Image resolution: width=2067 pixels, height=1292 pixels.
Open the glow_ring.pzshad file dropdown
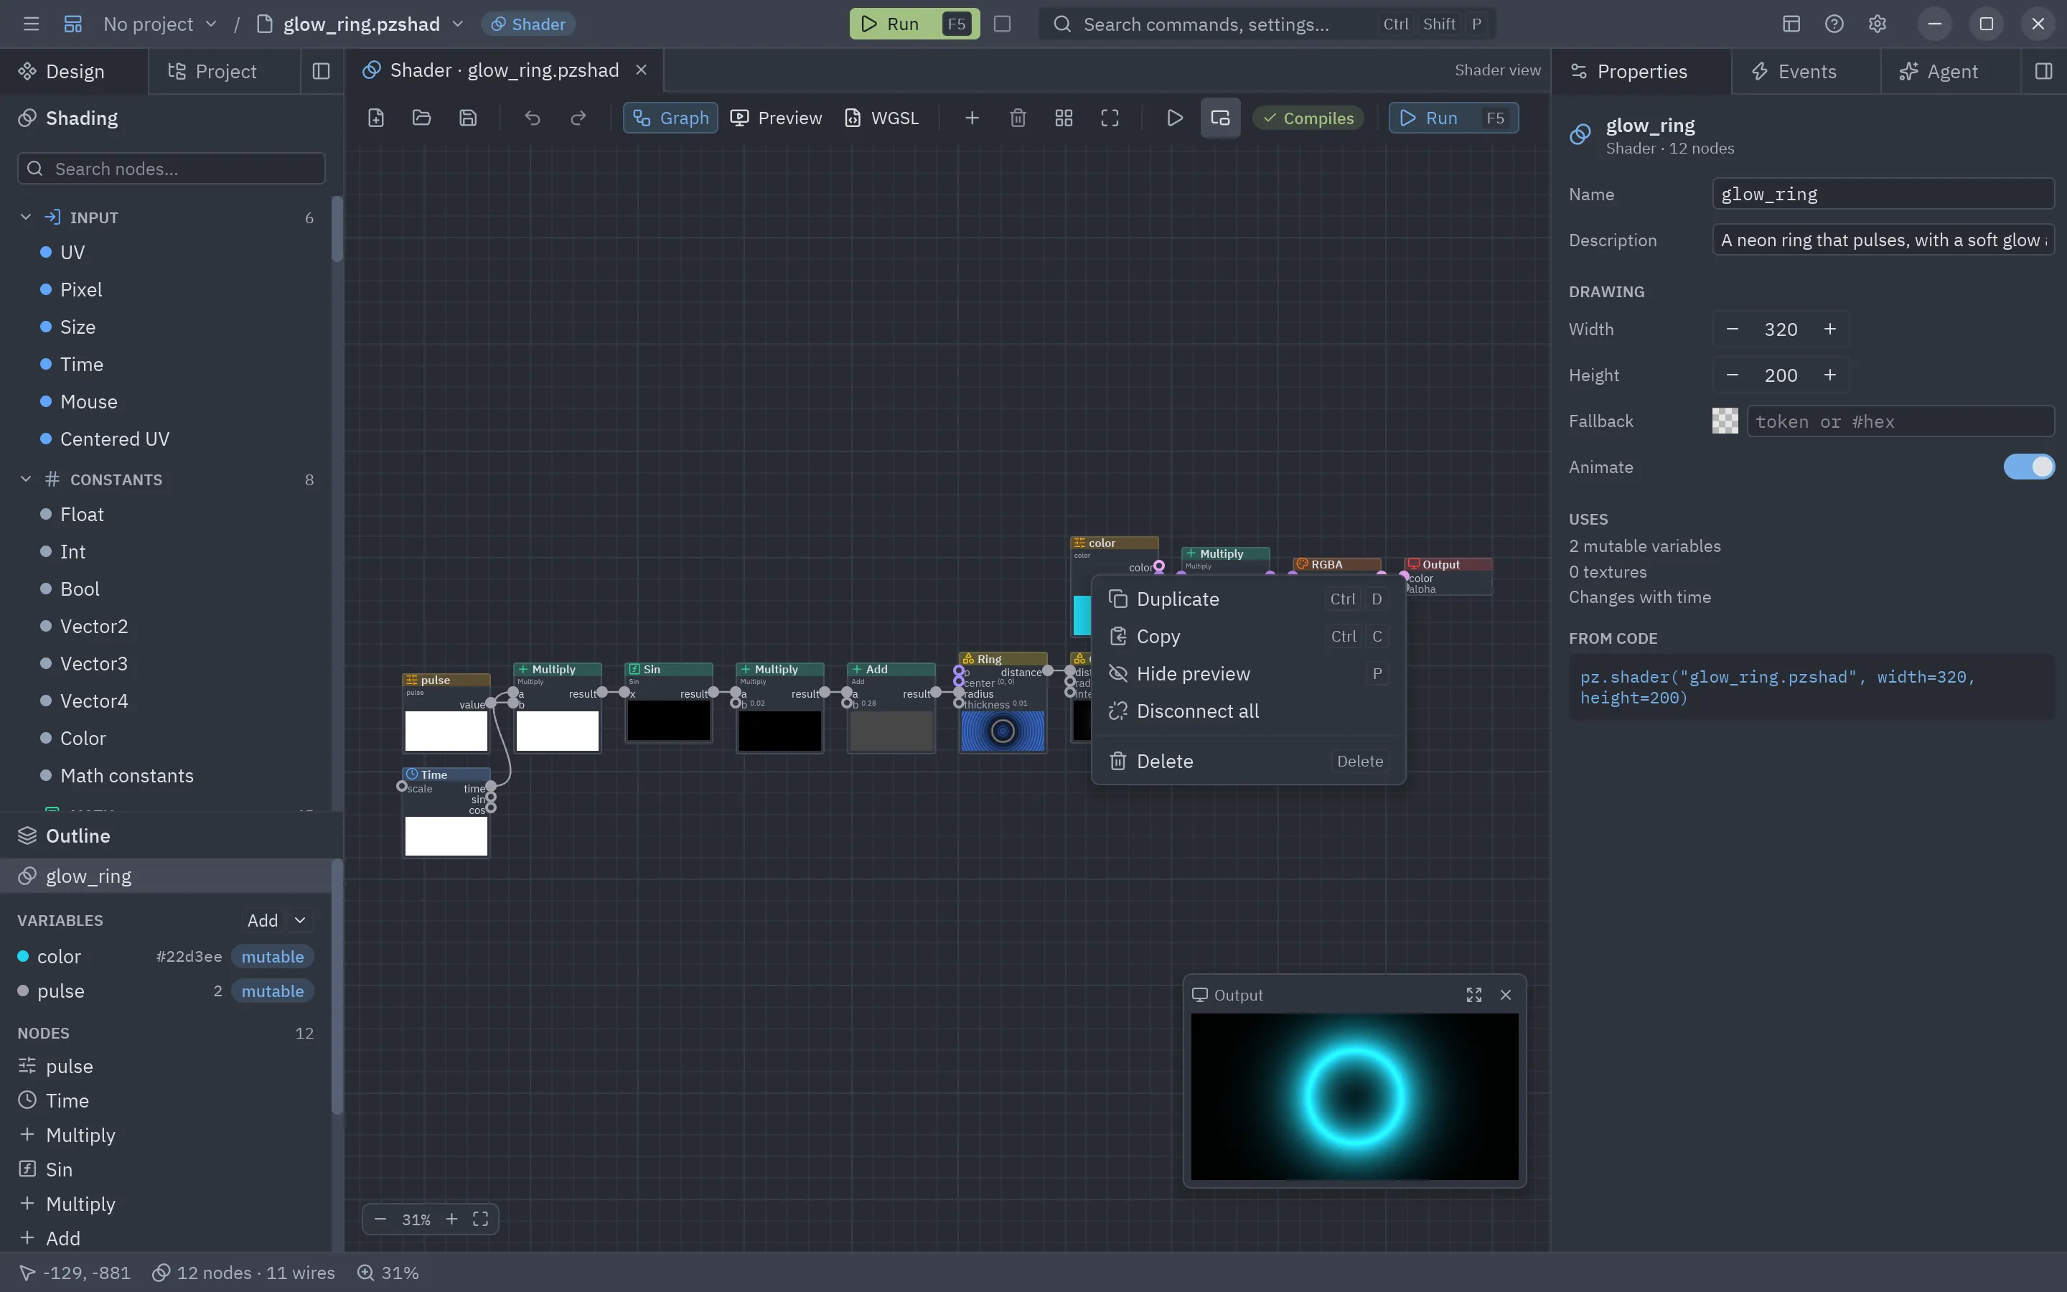(x=458, y=24)
